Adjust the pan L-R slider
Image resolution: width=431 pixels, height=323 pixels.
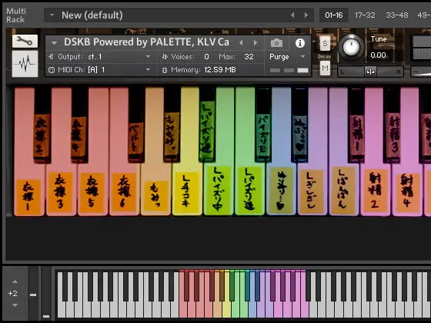click(370, 72)
